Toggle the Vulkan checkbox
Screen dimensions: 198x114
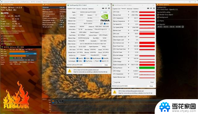point(77,61)
